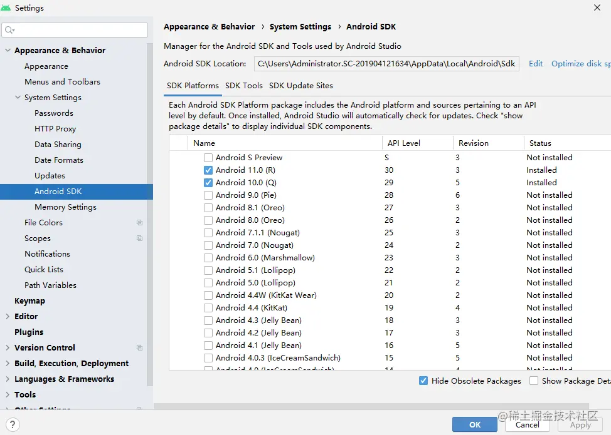The width and height of the screenshot is (611, 435).
Task: Check the Android 7.1.1 (Nougat) checkbox
Action: pos(208,232)
